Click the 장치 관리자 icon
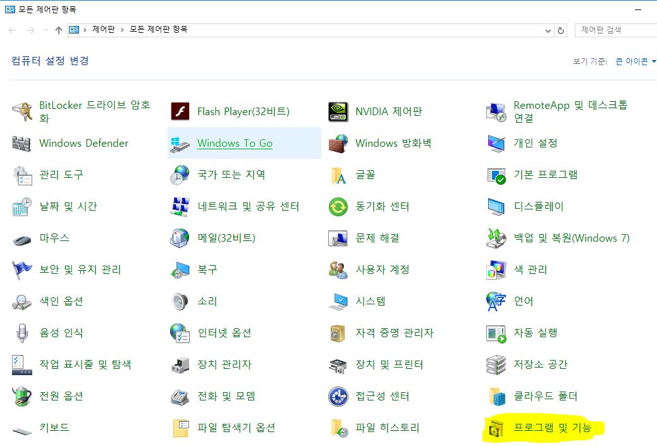 tap(180, 365)
